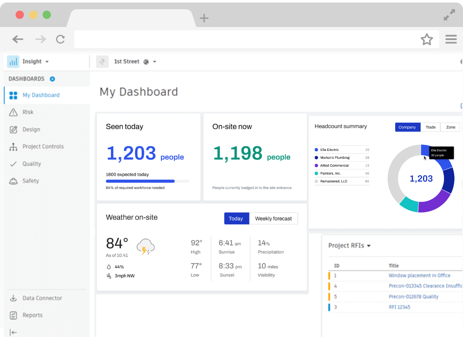This screenshot has width=463, height=337.
Task: Bookmark page with the star icon
Action: (x=426, y=40)
